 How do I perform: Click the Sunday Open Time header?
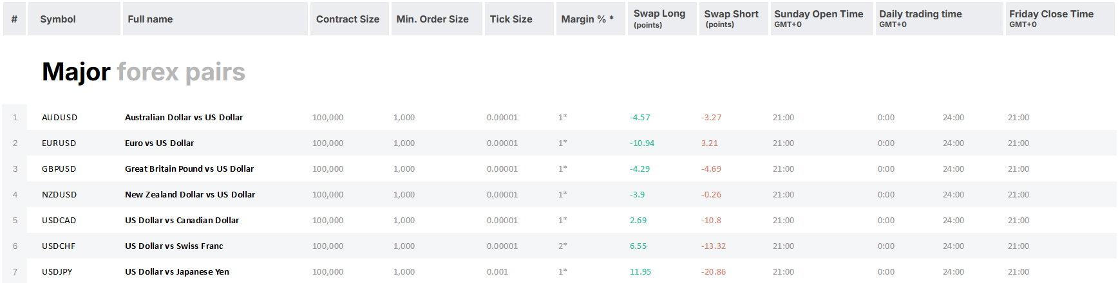click(x=819, y=19)
